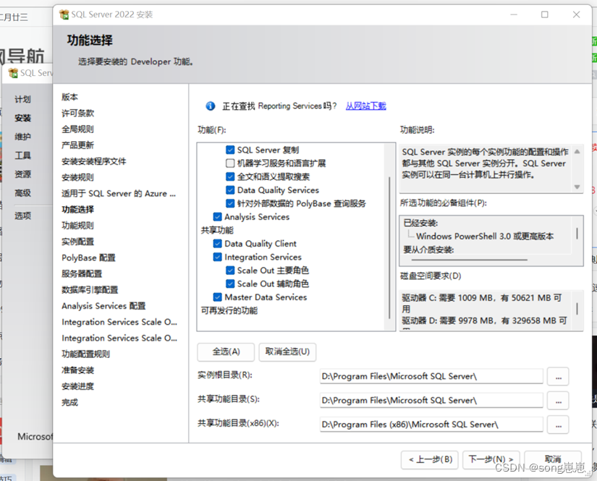The image size is (597, 481).
Task: Click the blue info icon beside Reporting Services
Action: 210,106
